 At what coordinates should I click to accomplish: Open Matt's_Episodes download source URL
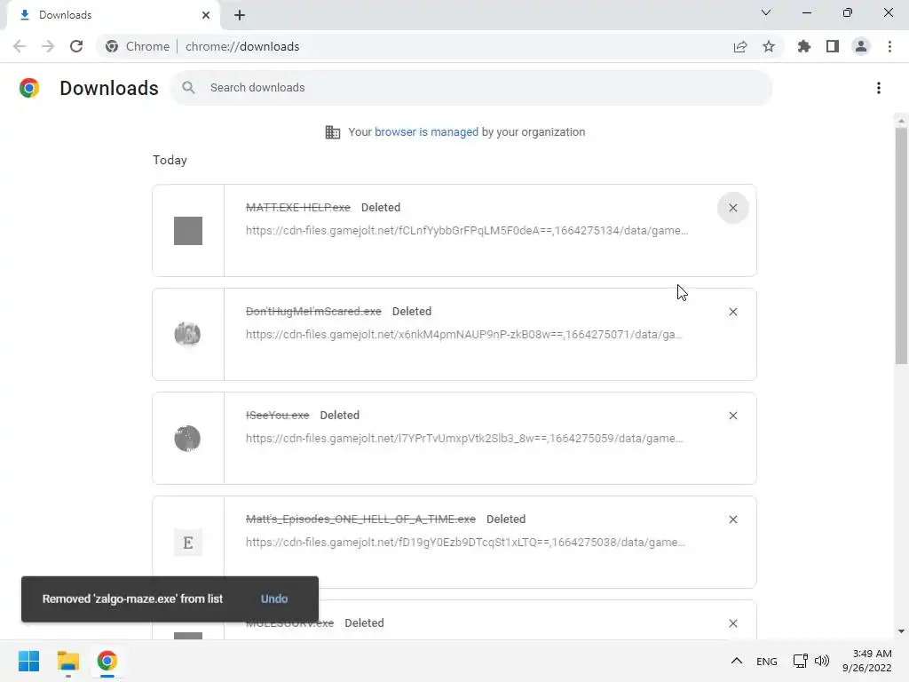click(x=465, y=543)
